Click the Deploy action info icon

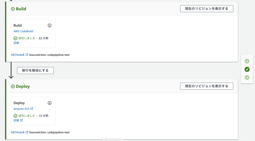click(49, 103)
